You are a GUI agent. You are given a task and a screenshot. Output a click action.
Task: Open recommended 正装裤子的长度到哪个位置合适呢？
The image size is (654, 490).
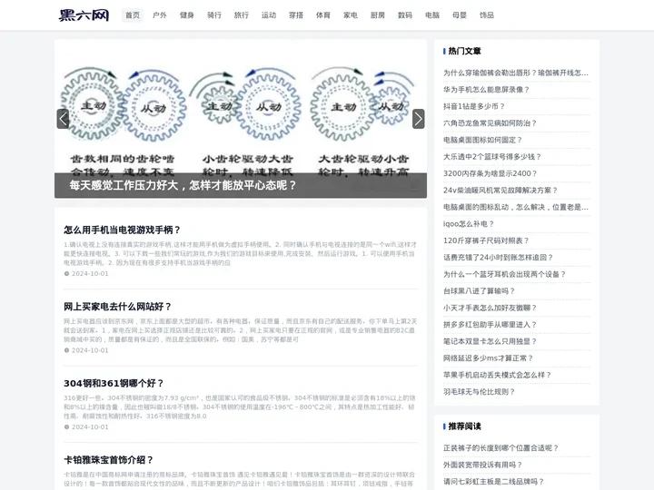coord(500,448)
